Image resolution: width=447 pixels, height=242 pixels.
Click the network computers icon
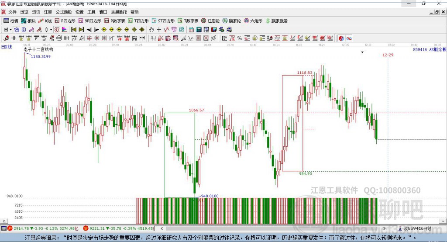click(x=221, y=29)
